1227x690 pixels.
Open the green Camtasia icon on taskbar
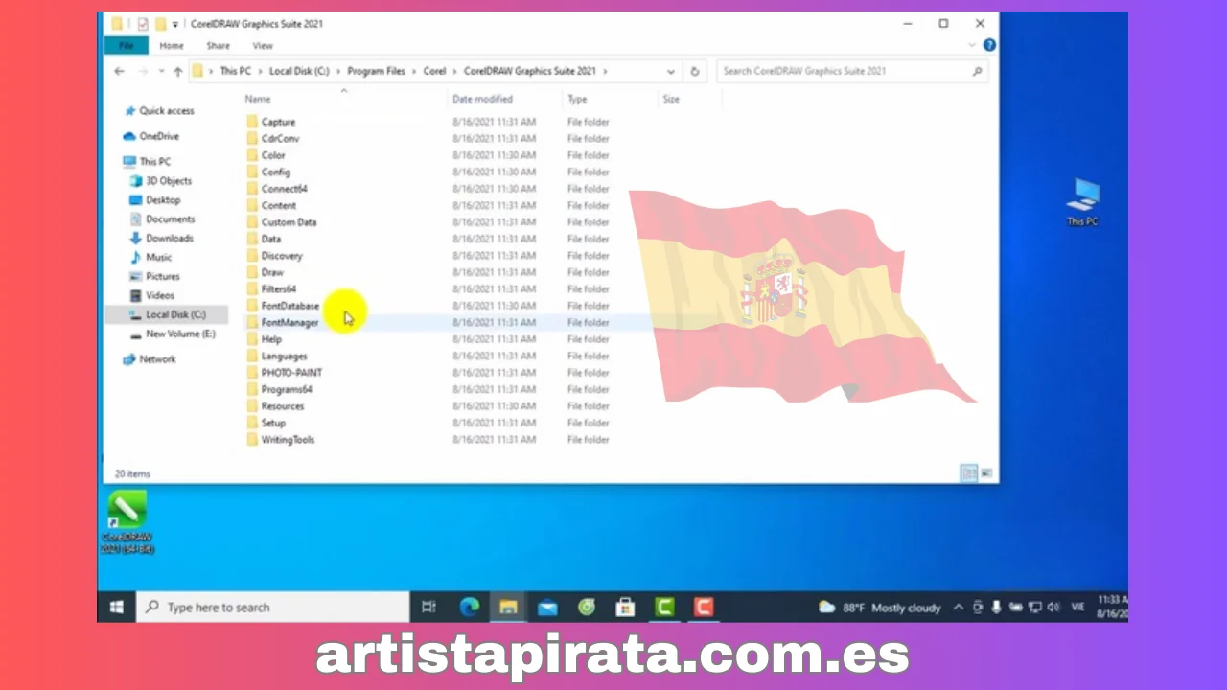(664, 607)
